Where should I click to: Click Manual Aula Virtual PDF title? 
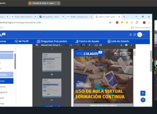[51, 45]
